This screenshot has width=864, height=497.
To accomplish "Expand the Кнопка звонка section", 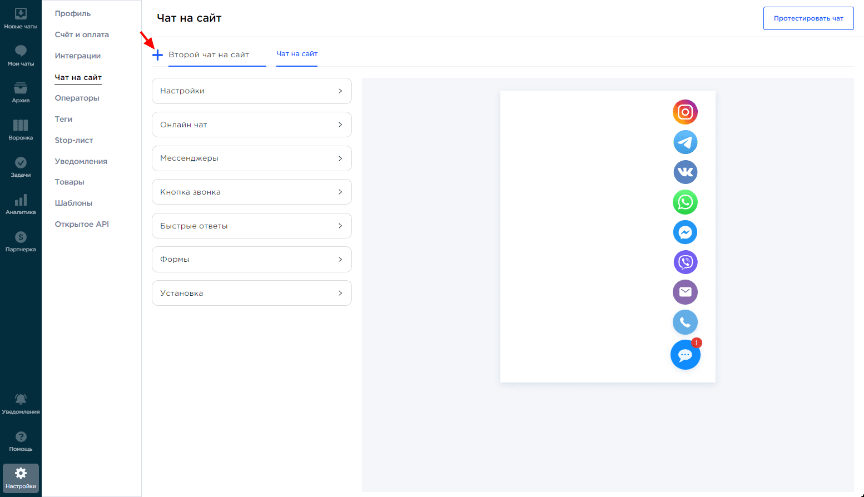I will coord(251,192).
